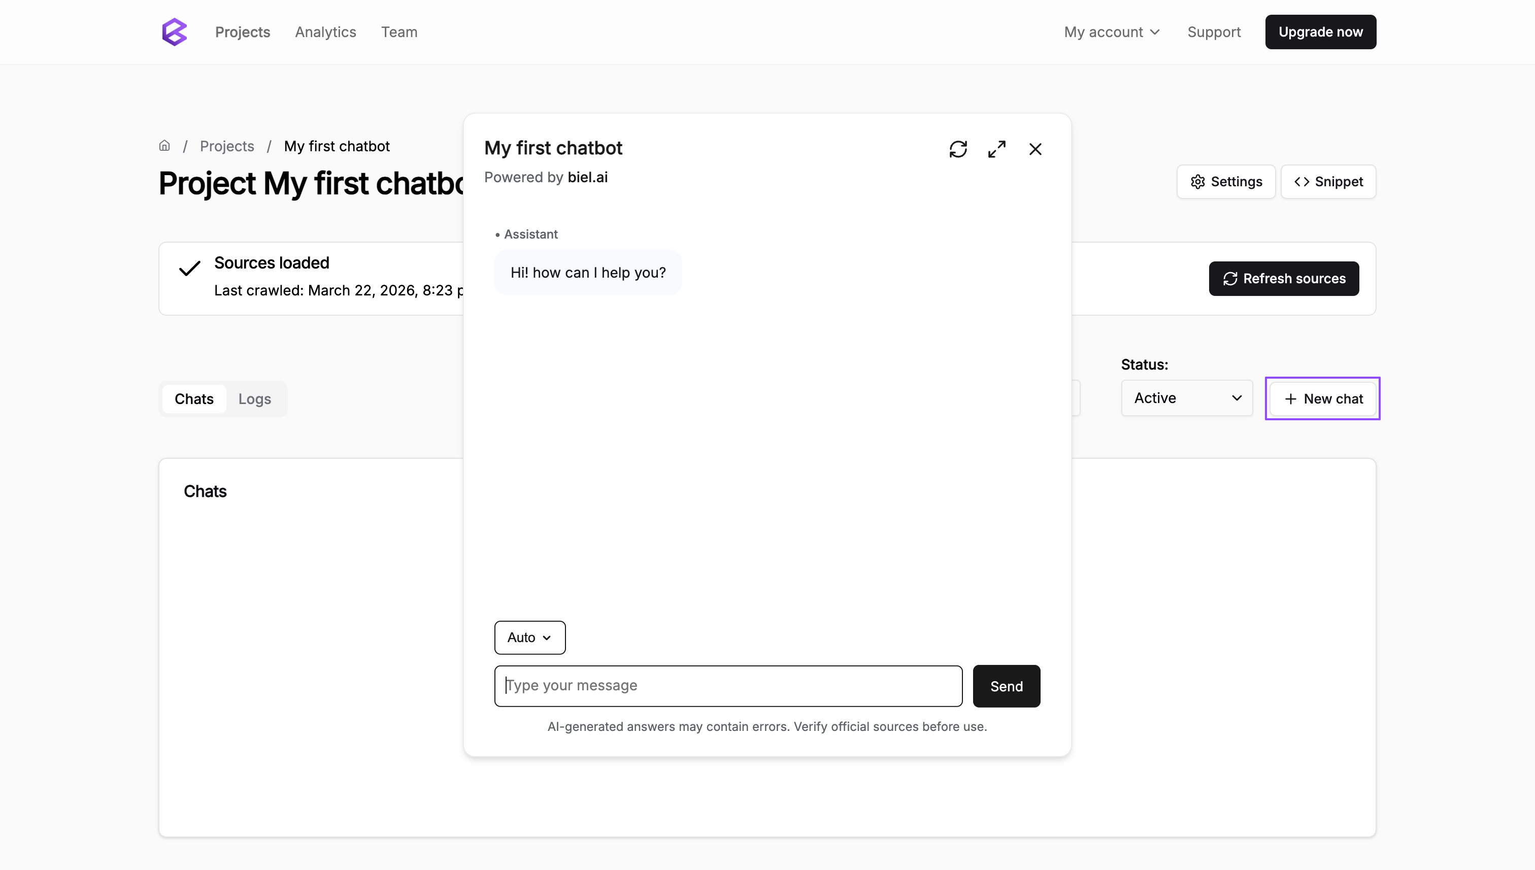
Task: Select the Chats tab
Action: (194, 398)
